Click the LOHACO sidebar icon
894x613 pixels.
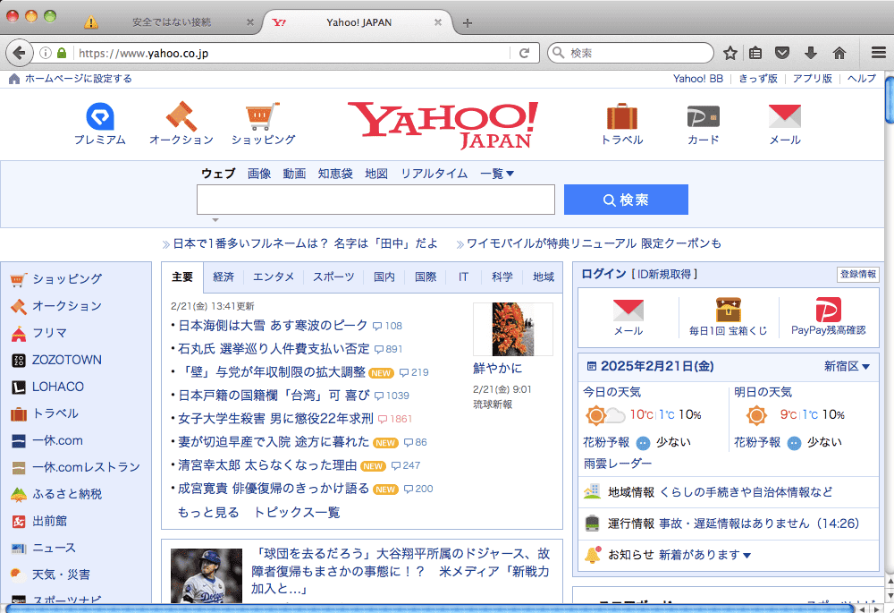(x=18, y=387)
